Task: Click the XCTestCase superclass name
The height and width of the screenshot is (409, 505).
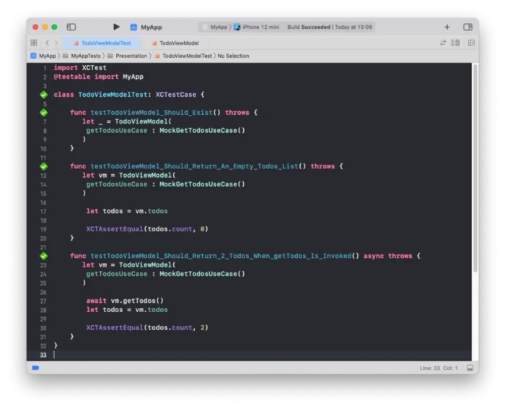Action: 176,95
